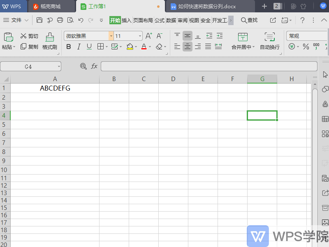This screenshot has width=329, height=247.
Task: Click the fx insert function icon
Action: pyautogui.click(x=94, y=66)
